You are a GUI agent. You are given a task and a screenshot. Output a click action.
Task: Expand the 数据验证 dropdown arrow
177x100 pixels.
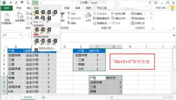point(109,23)
